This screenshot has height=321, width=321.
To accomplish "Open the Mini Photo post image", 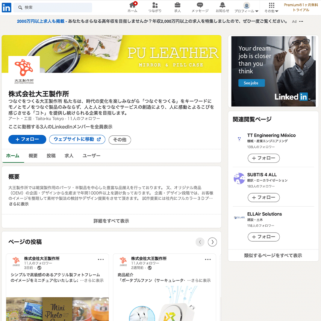I will pyautogui.click(x=57, y=309).
